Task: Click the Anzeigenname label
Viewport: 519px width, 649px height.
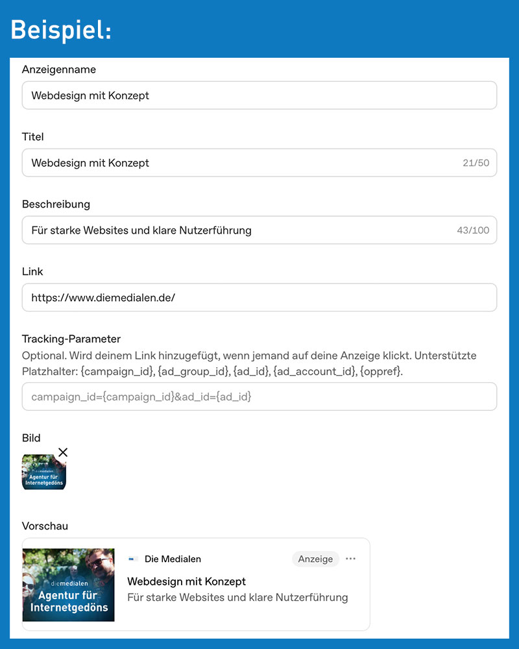Action: coord(59,69)
